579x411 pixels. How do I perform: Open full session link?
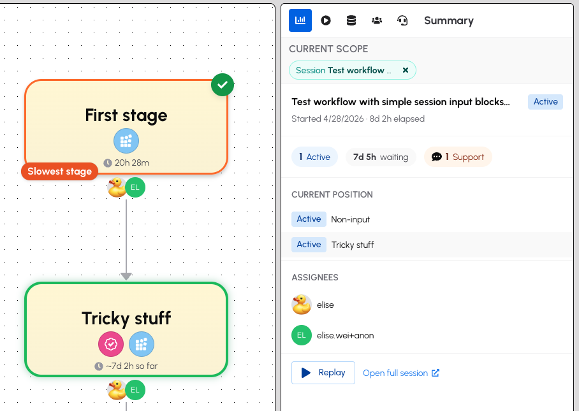(x=401, y=373)
